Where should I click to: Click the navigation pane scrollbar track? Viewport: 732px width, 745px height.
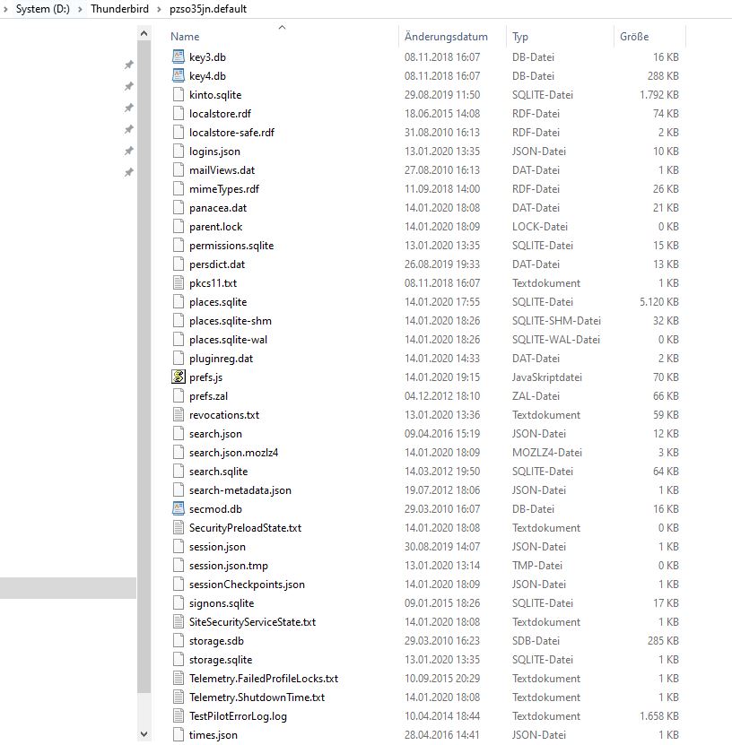tap(144, 710)
